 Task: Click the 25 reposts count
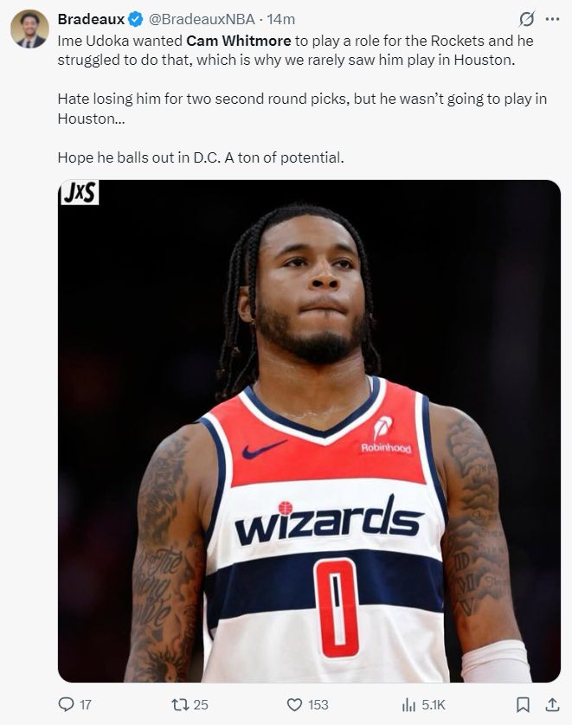pos(201,704)
